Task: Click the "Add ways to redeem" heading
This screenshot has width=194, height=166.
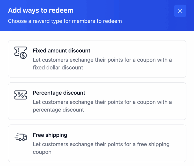Action: pyautogui.click(x=41, y=10)
